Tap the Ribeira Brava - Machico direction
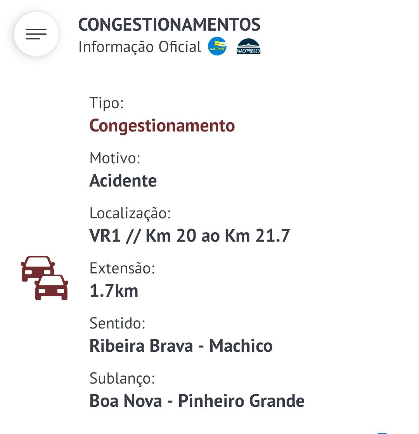The width and height of the screenshot is (419, 434). point(181,346)
